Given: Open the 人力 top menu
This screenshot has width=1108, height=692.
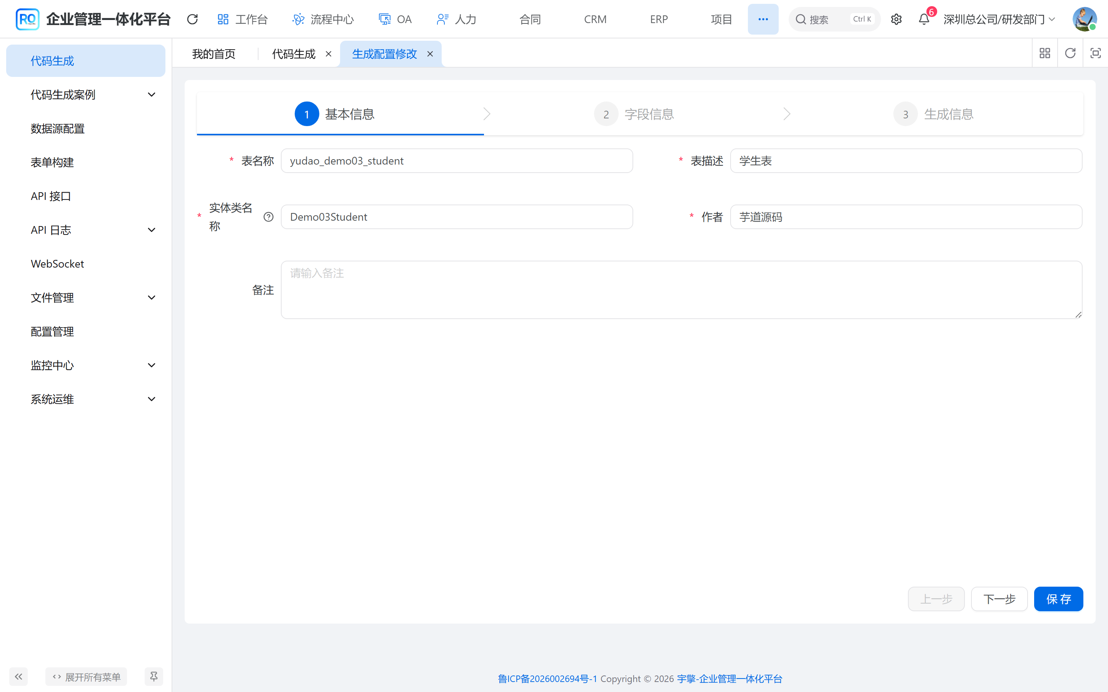Looking at the screenshot, I should pyautogui.click(x=457, y=19).
